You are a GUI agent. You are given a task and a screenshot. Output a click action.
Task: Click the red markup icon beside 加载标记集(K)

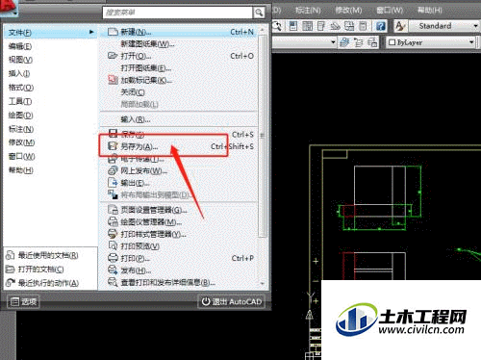point(113,80)
